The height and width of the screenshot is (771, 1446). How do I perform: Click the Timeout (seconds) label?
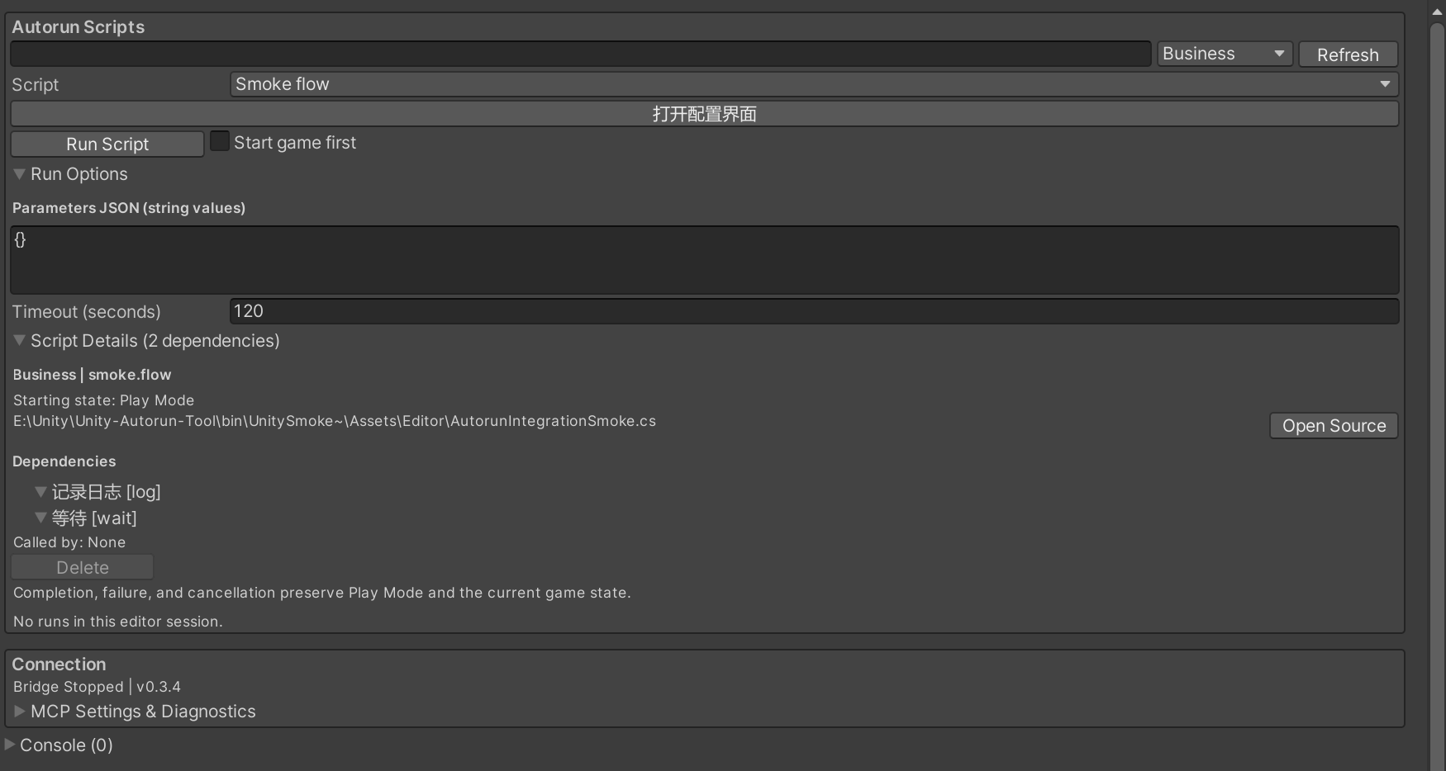coord(86,312)
